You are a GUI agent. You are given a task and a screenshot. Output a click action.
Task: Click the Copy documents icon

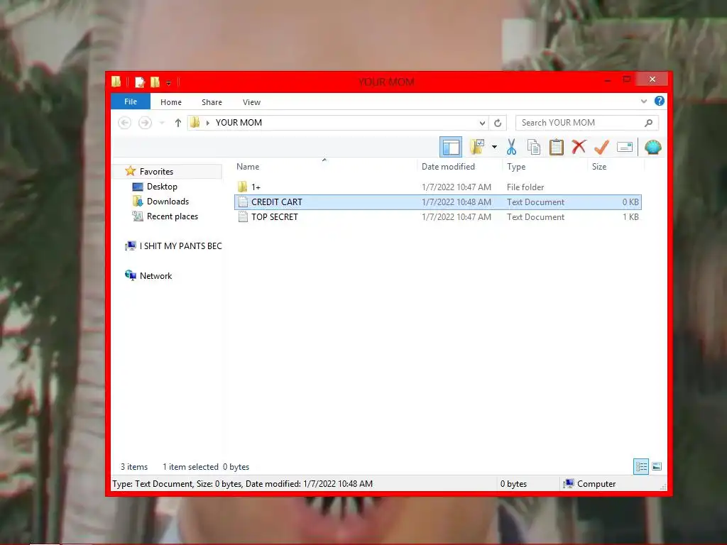click(534, 147)
